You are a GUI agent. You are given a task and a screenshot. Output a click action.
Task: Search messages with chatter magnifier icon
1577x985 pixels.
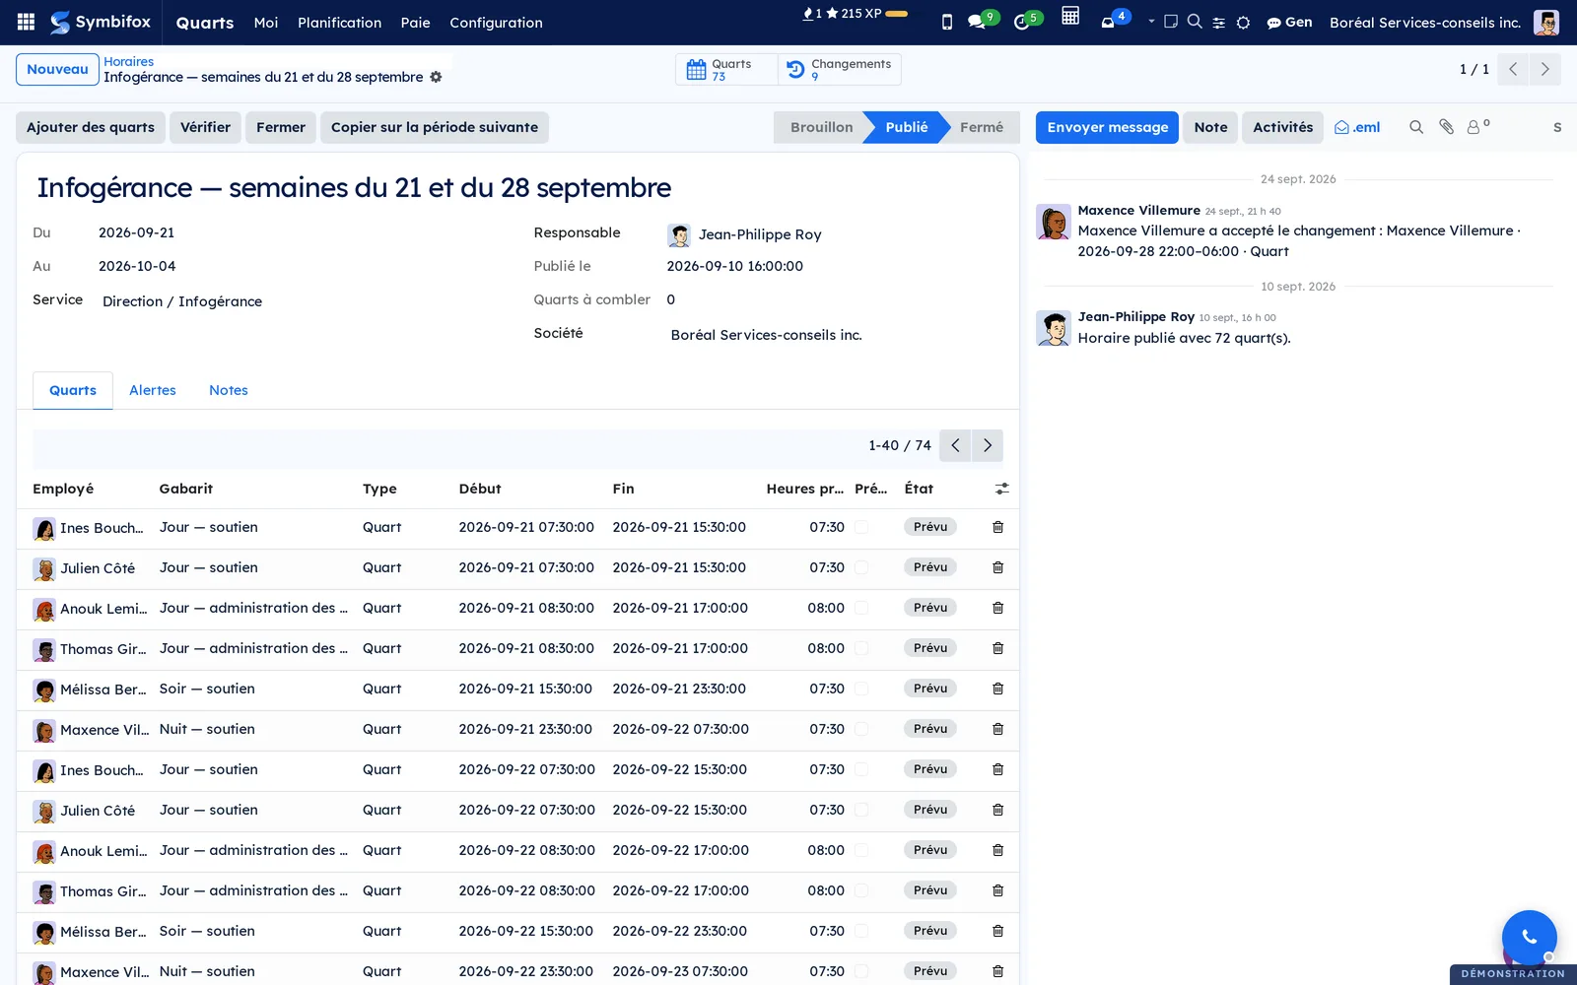(x=1416, y=127)
